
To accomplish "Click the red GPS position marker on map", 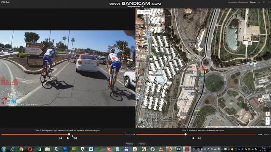I will click(203, 68).
